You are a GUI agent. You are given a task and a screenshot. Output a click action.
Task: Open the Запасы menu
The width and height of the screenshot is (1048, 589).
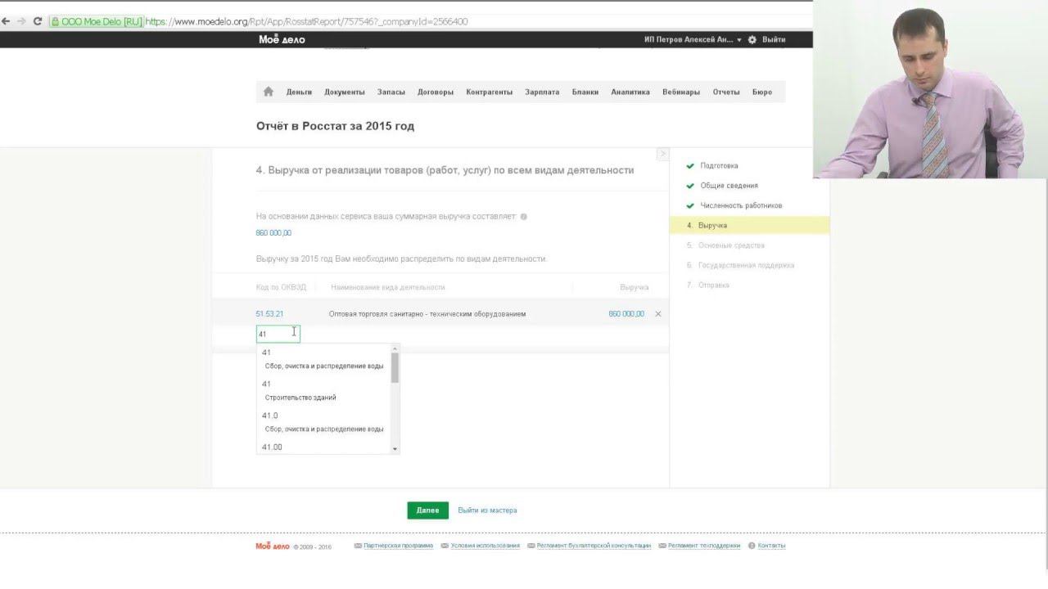391,92
